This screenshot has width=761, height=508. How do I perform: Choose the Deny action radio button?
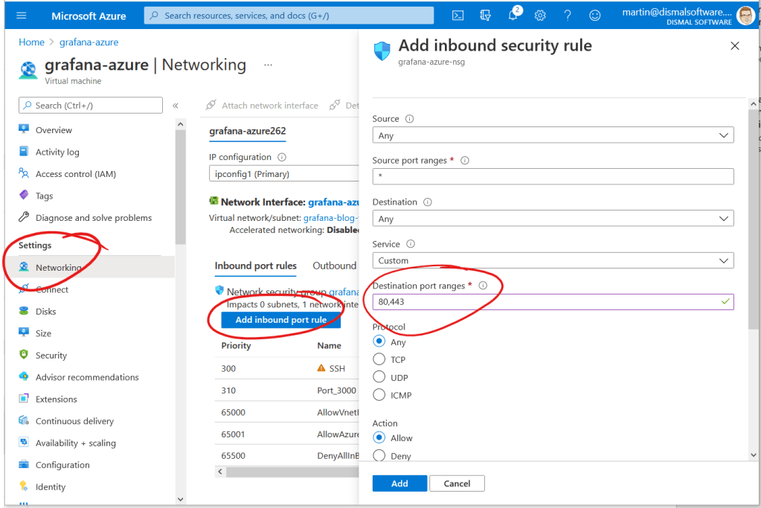coord(379,456)
